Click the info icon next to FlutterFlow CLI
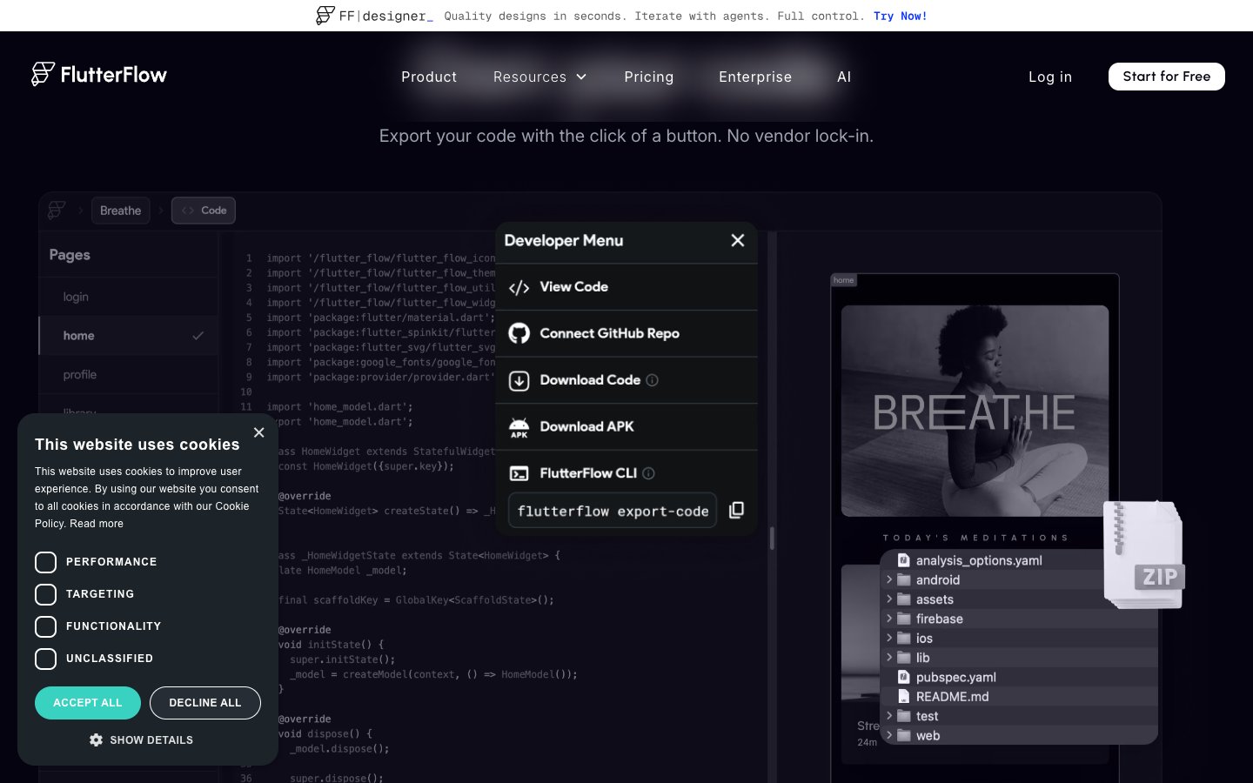Screen dimensions: 1253x783 (648, 473)
